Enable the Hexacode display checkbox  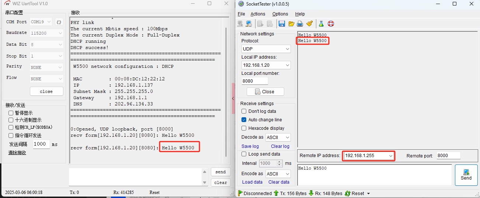(244, 128)
